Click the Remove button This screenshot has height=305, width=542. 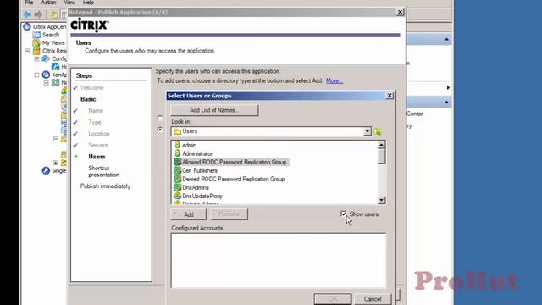[x=229, y=214]
